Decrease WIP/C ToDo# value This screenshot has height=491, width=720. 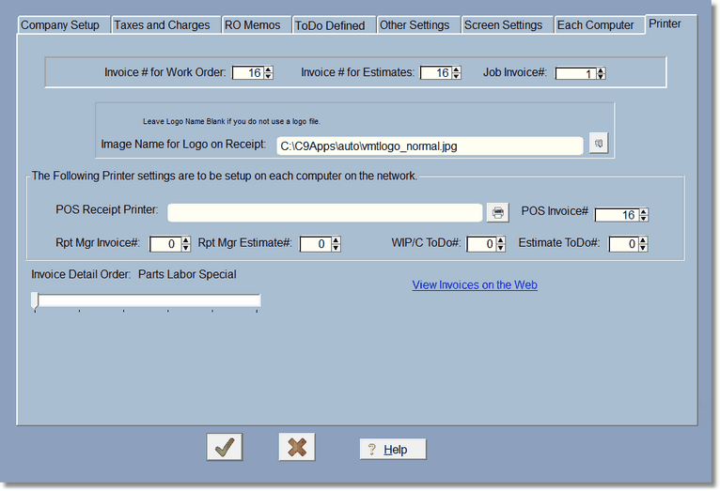coord(501,248)
